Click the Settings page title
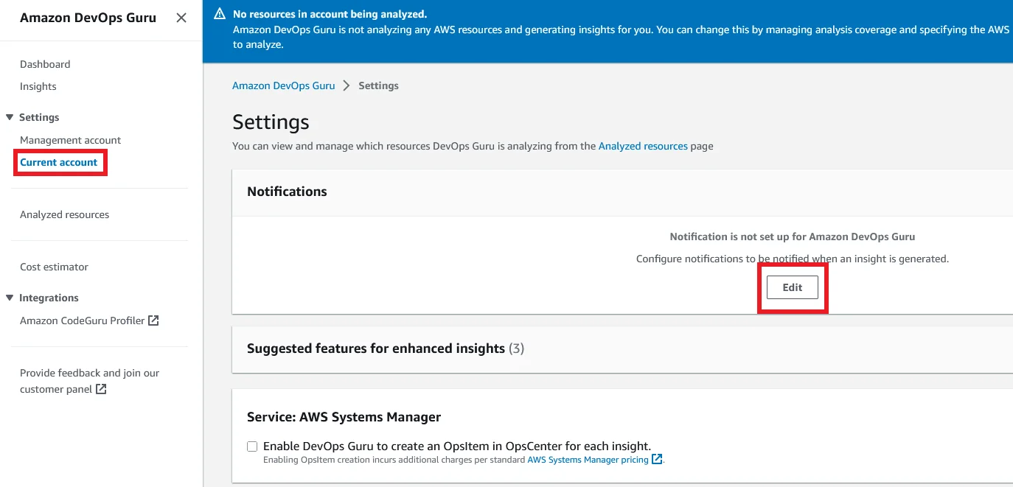1013x487 pixels. pyautogui.click(x=271, y=122)
